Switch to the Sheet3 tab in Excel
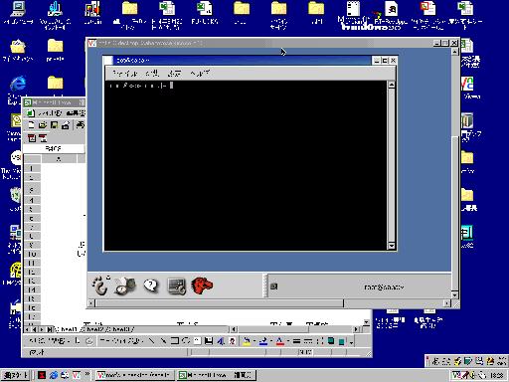 [x=121, y=329]
